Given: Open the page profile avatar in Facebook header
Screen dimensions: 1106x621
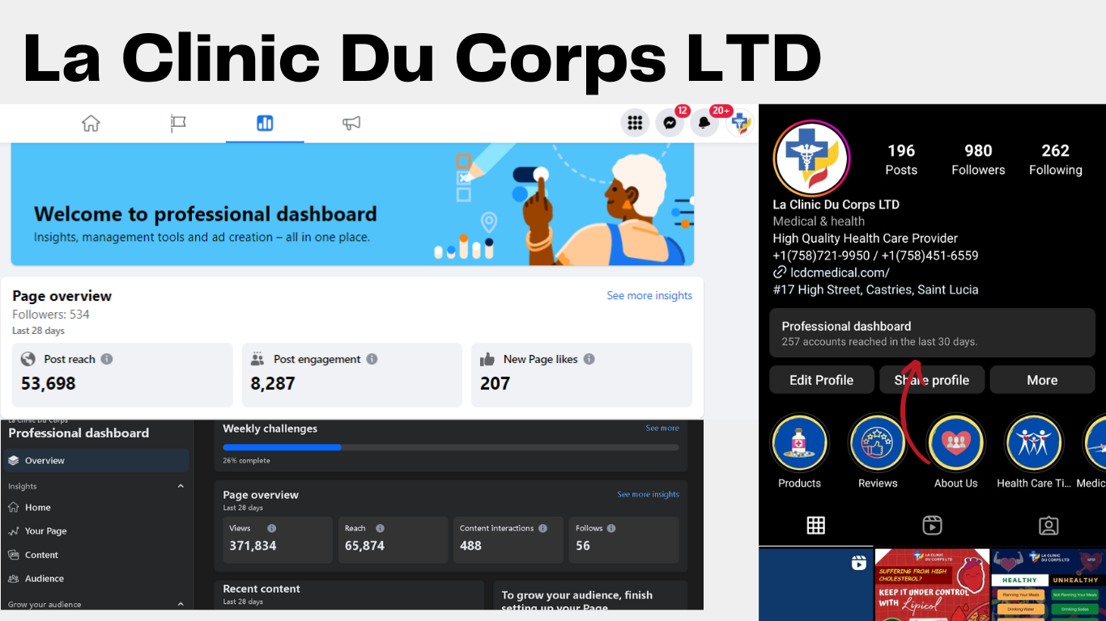Looking at the screenshot, I should coord(739,123).
